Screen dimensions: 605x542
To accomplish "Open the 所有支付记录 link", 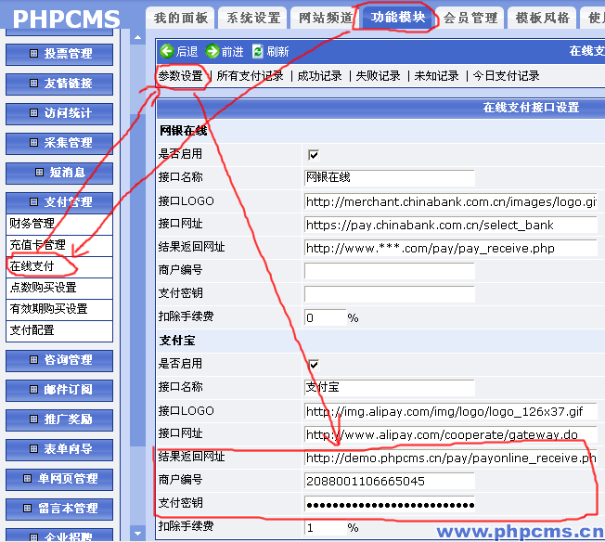I will 250,76.
